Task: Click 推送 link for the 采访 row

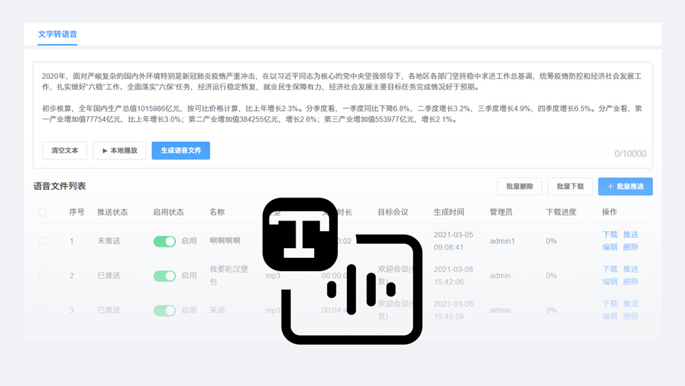Action: (x=631, y=304)
